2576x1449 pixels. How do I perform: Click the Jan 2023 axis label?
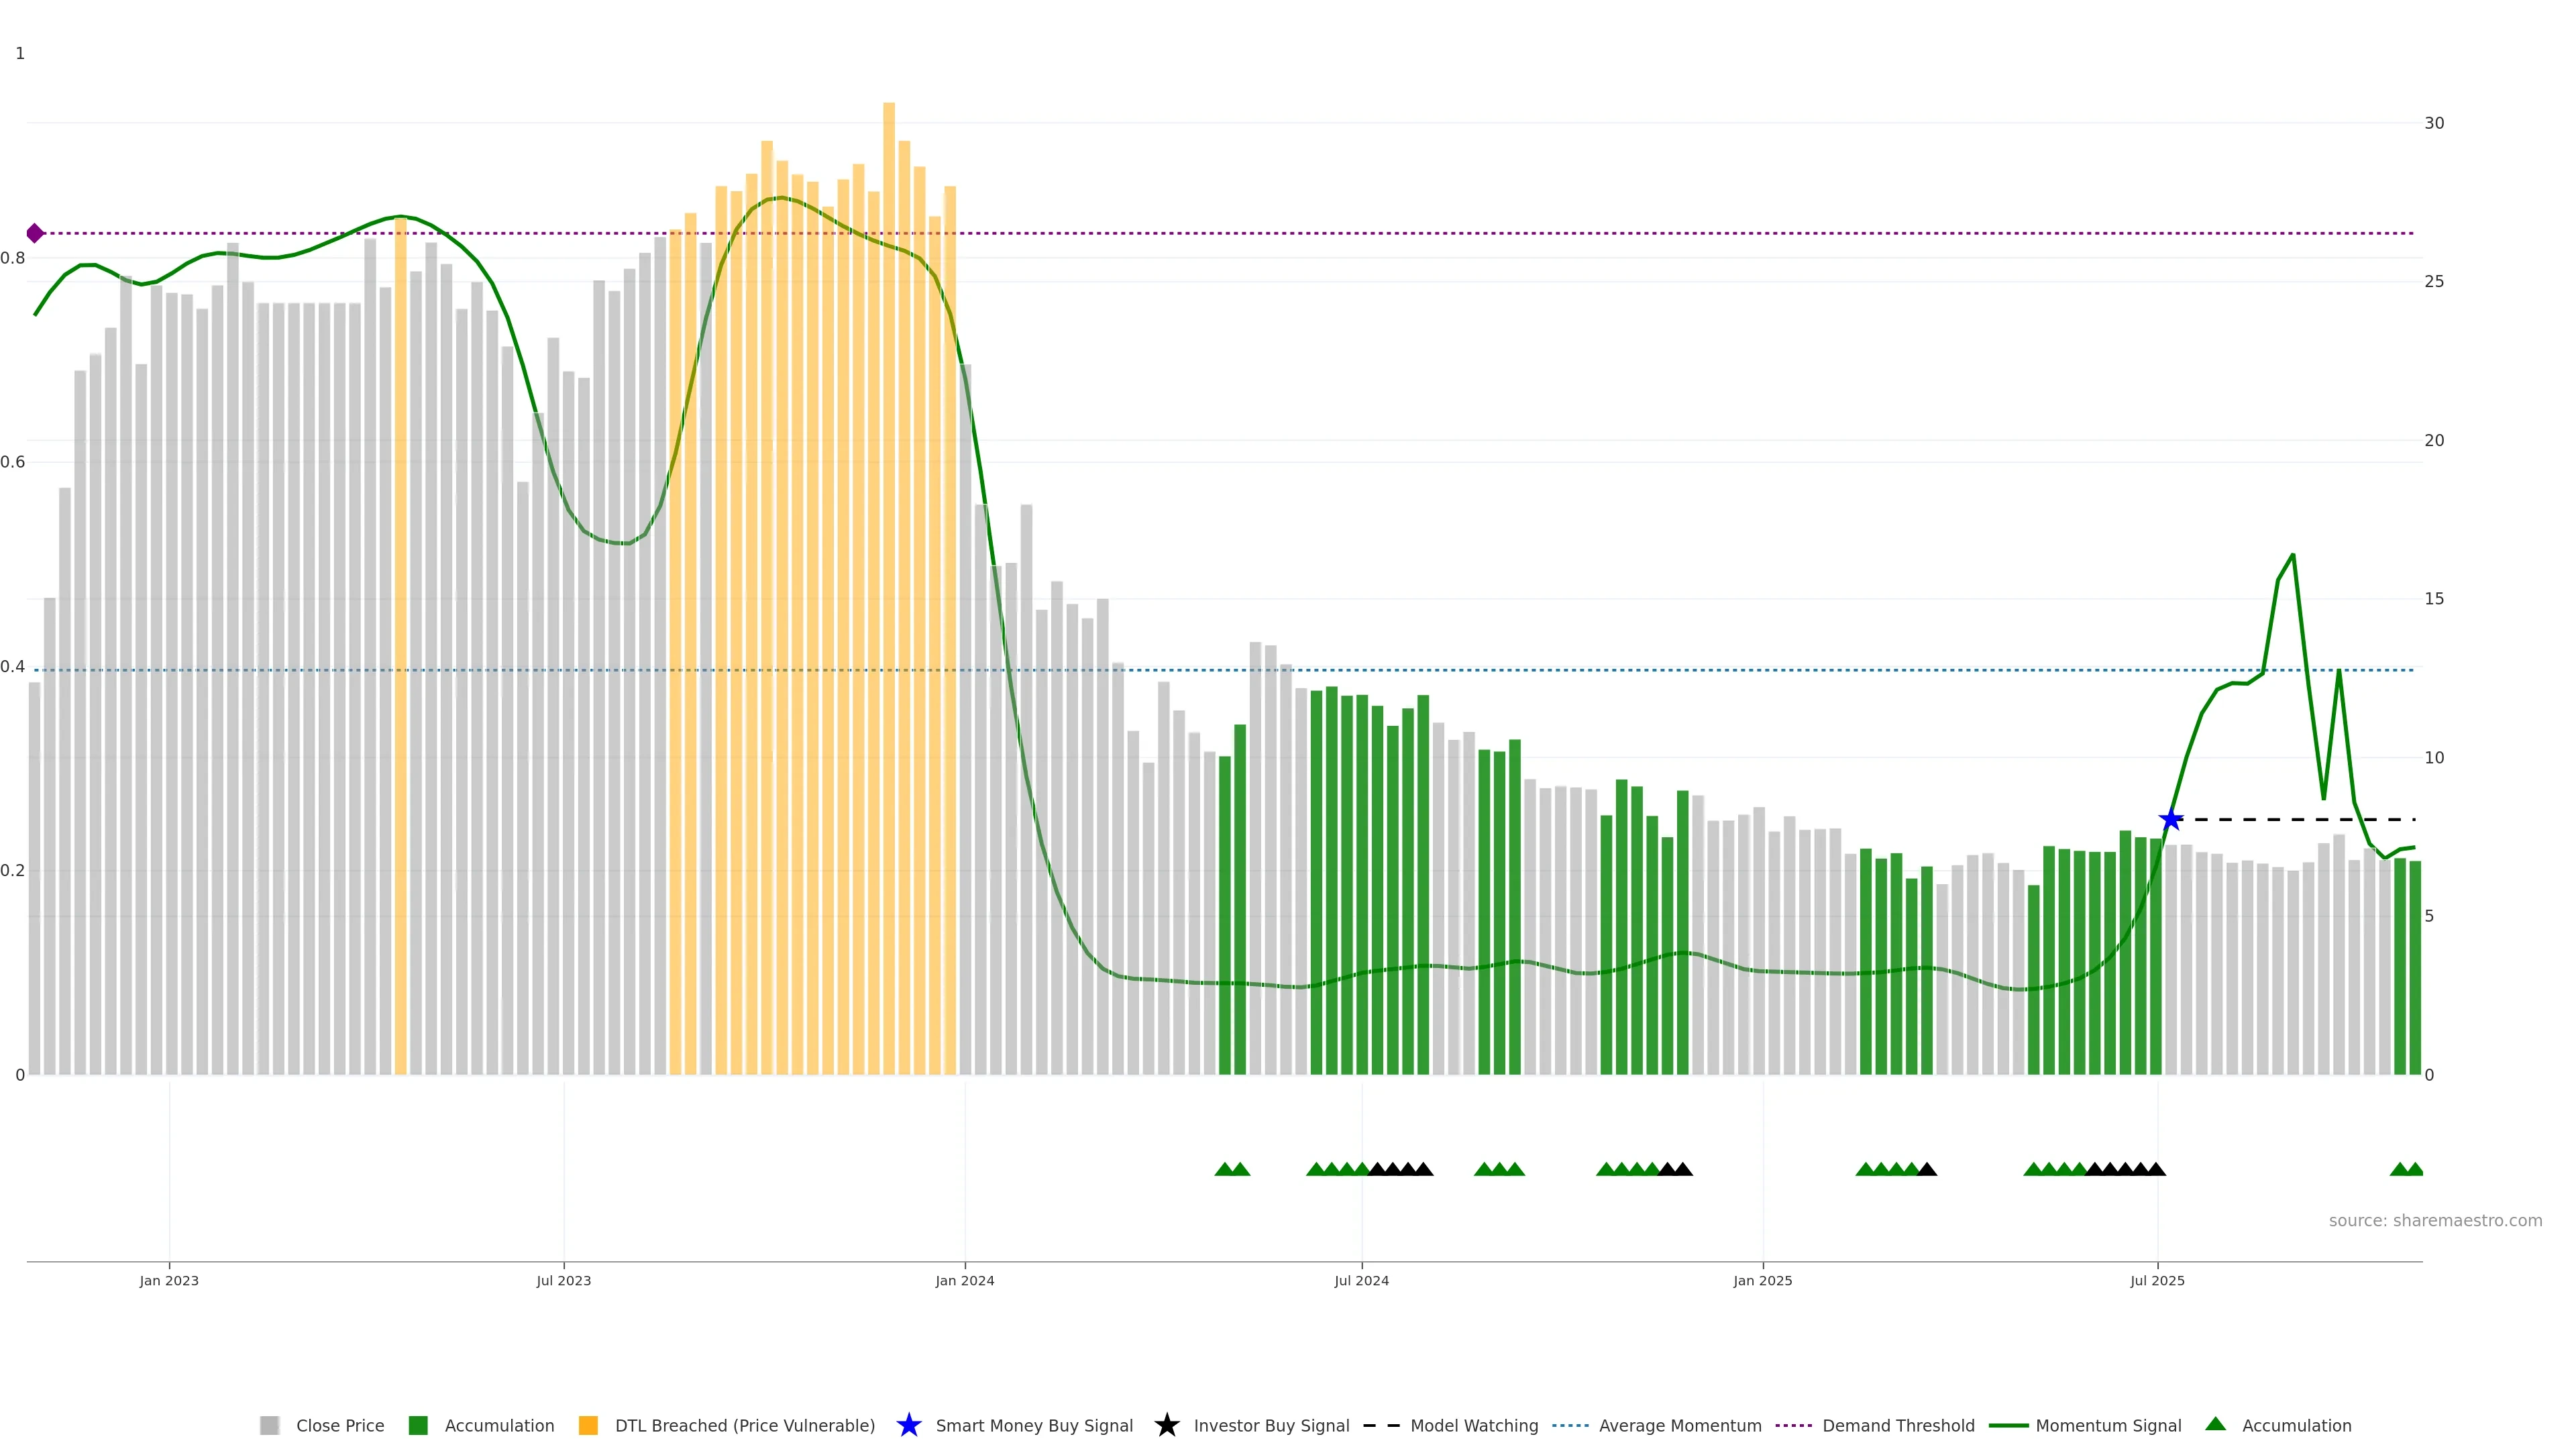point(169,1280)
